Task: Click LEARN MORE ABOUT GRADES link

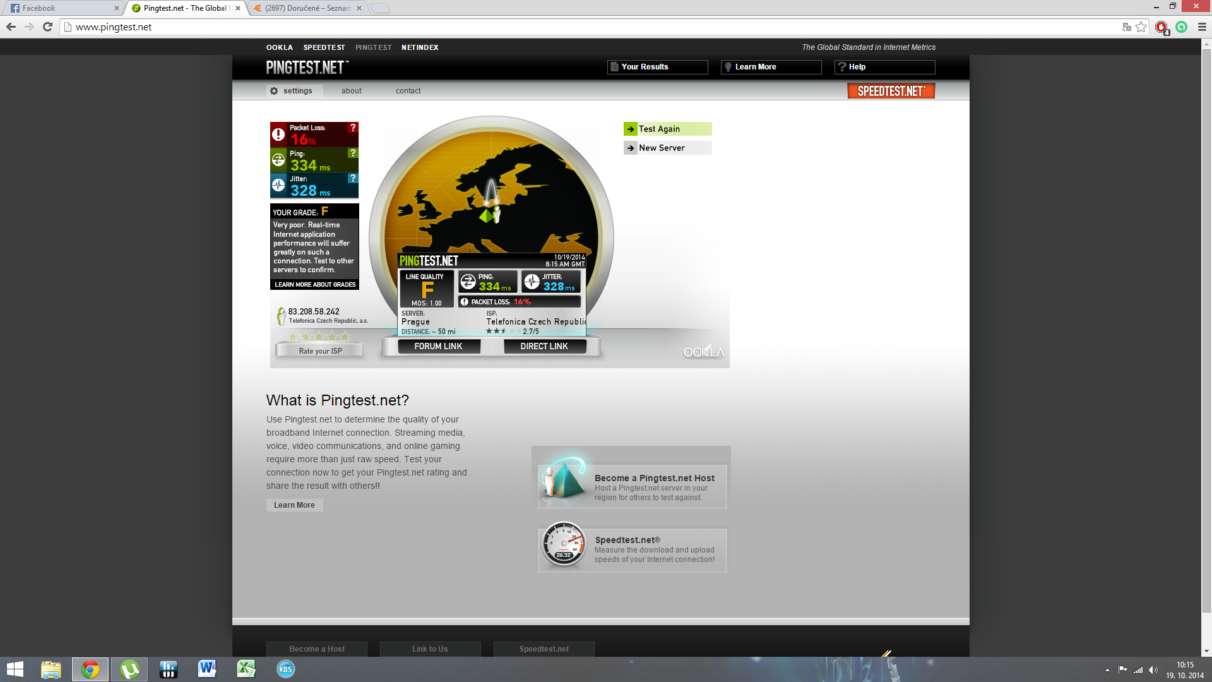Action: point(315,285)
